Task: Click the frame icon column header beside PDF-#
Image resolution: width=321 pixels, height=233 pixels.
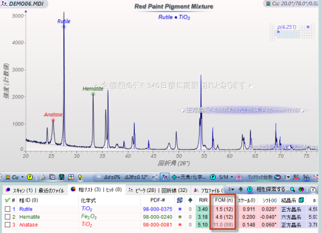Action: click(x=180, y=200)
